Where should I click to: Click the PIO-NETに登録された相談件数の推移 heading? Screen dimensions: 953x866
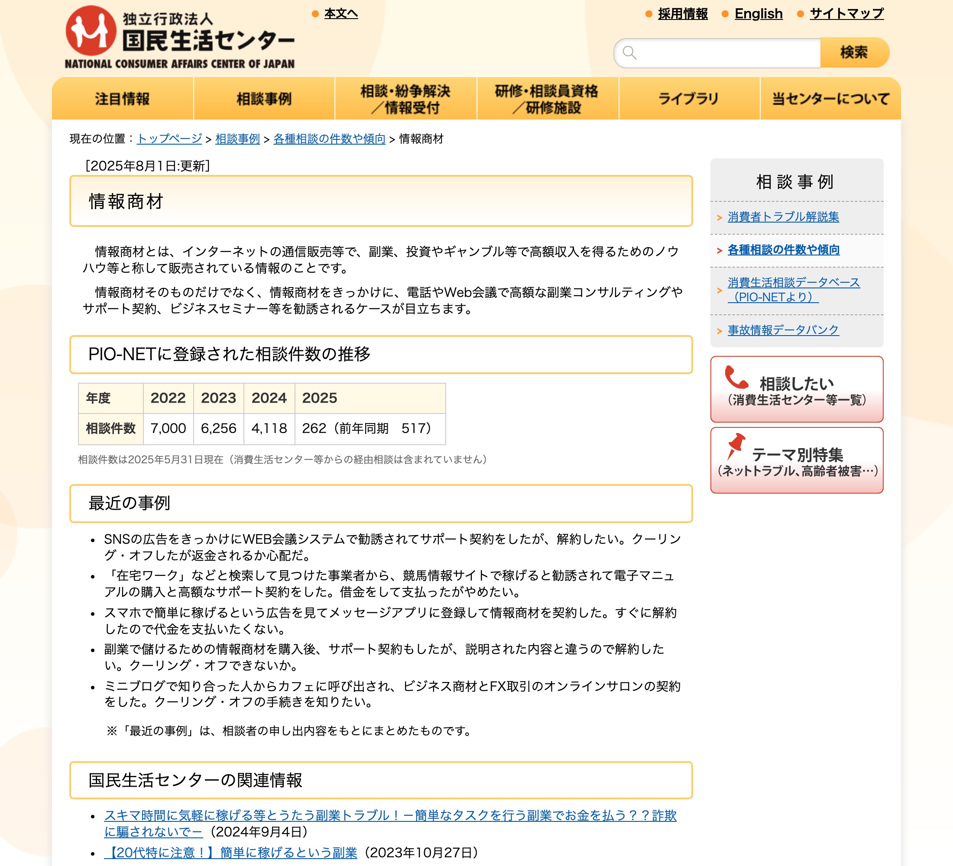381,354
